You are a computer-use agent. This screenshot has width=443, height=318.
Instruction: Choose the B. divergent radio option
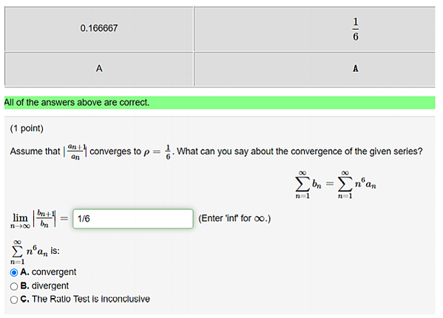tap(14, 286)
